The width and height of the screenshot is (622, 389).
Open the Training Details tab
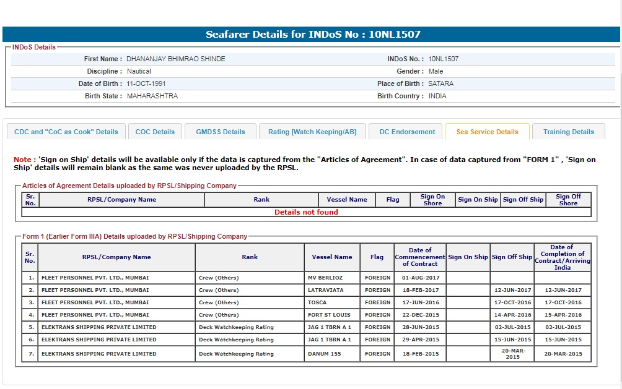click(568, 132)
